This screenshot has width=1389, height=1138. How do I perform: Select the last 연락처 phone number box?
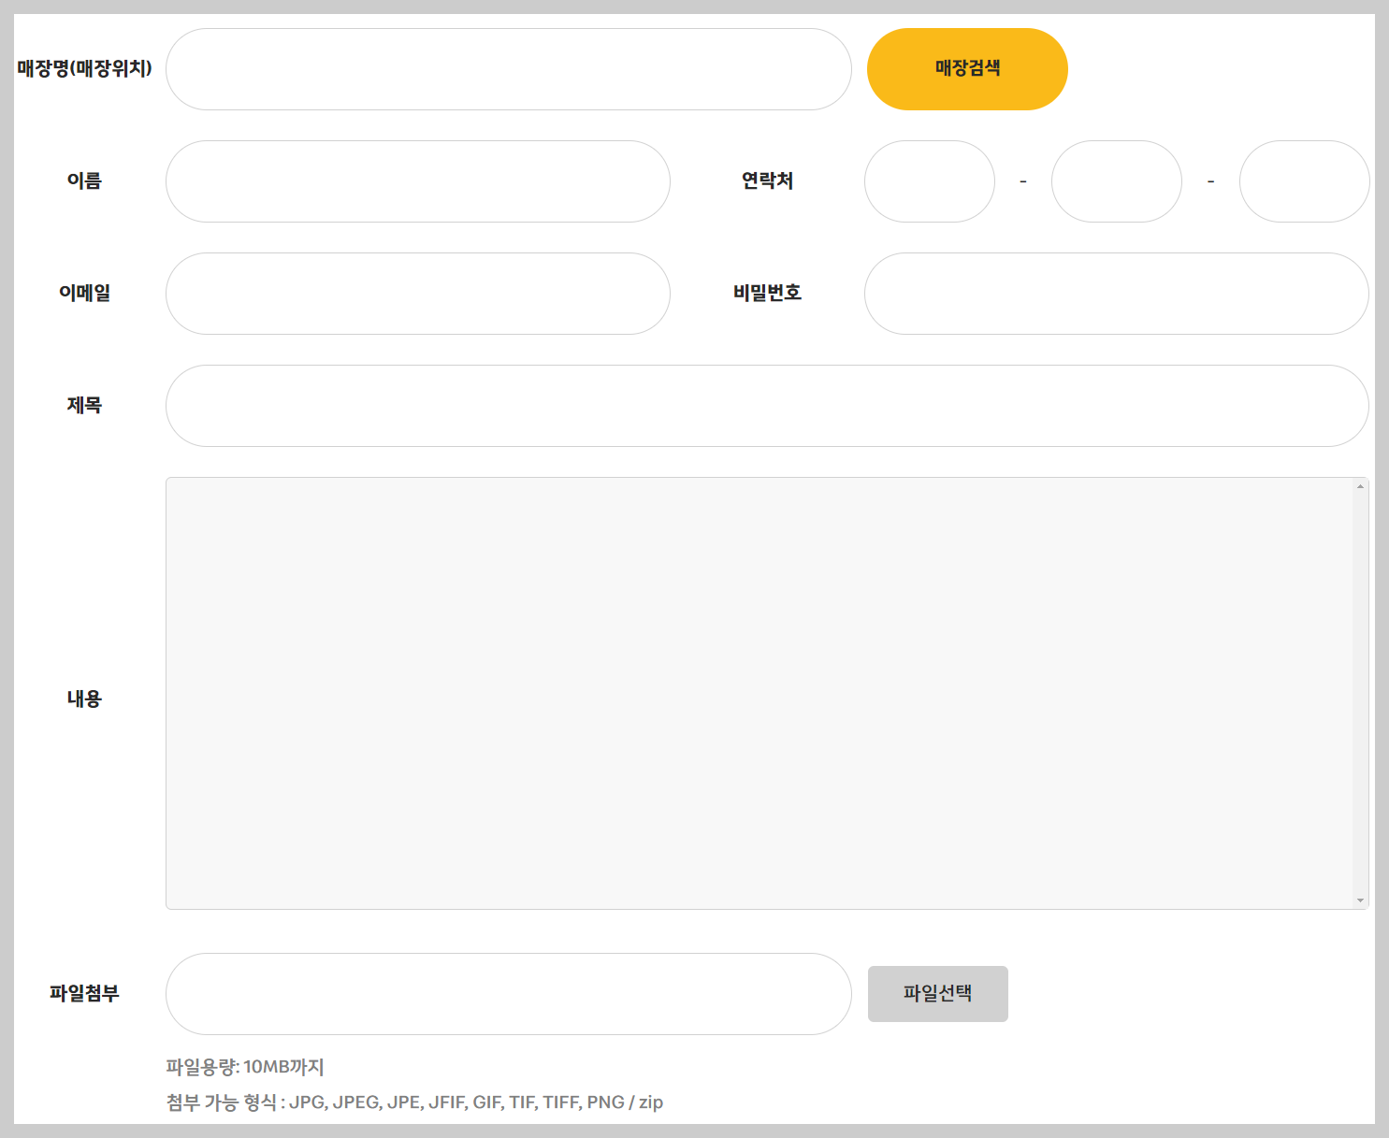click(1305, 181)
